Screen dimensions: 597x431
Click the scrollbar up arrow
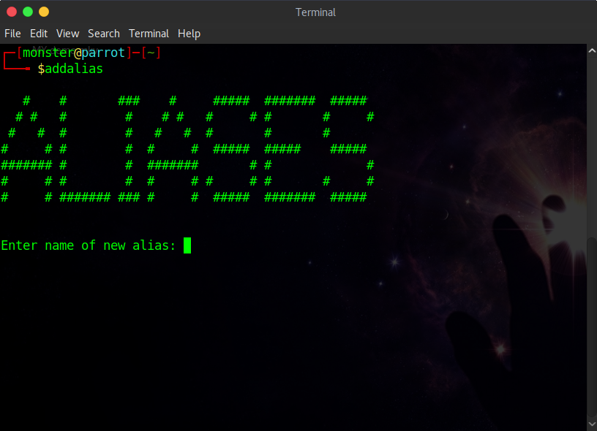[592, 50]
